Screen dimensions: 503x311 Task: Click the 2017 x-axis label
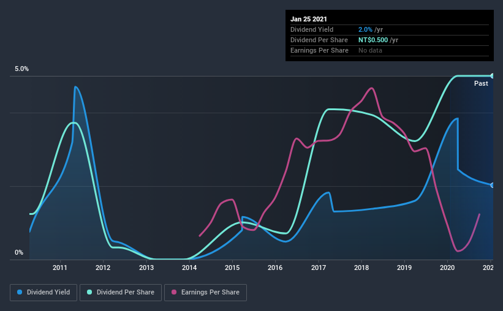[x=319, y=268]
